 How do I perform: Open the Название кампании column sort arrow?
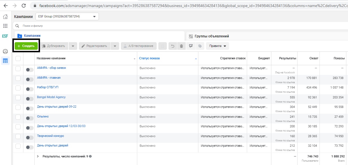(x=134, y=59)
